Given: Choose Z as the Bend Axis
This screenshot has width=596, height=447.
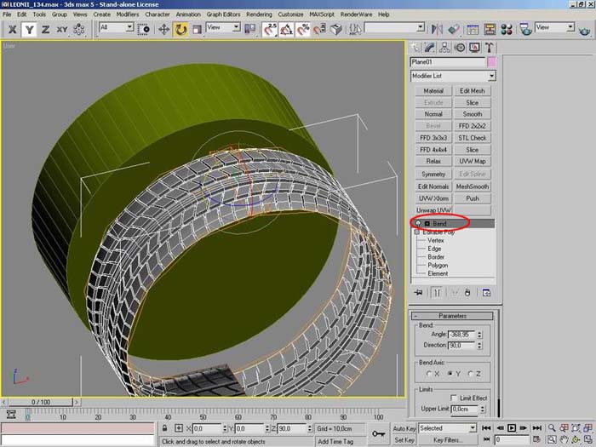Looking at the screenshot, I should click(468, 374).
